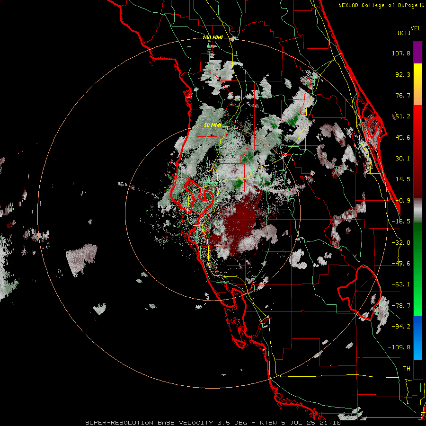Click the 107.8 scale value

point(401,53)
